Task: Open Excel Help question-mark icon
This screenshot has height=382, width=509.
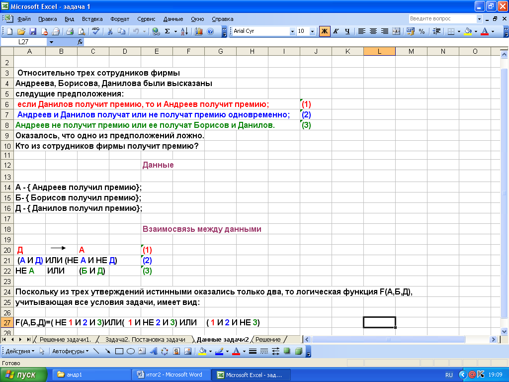Action: (x=210, y=31)
